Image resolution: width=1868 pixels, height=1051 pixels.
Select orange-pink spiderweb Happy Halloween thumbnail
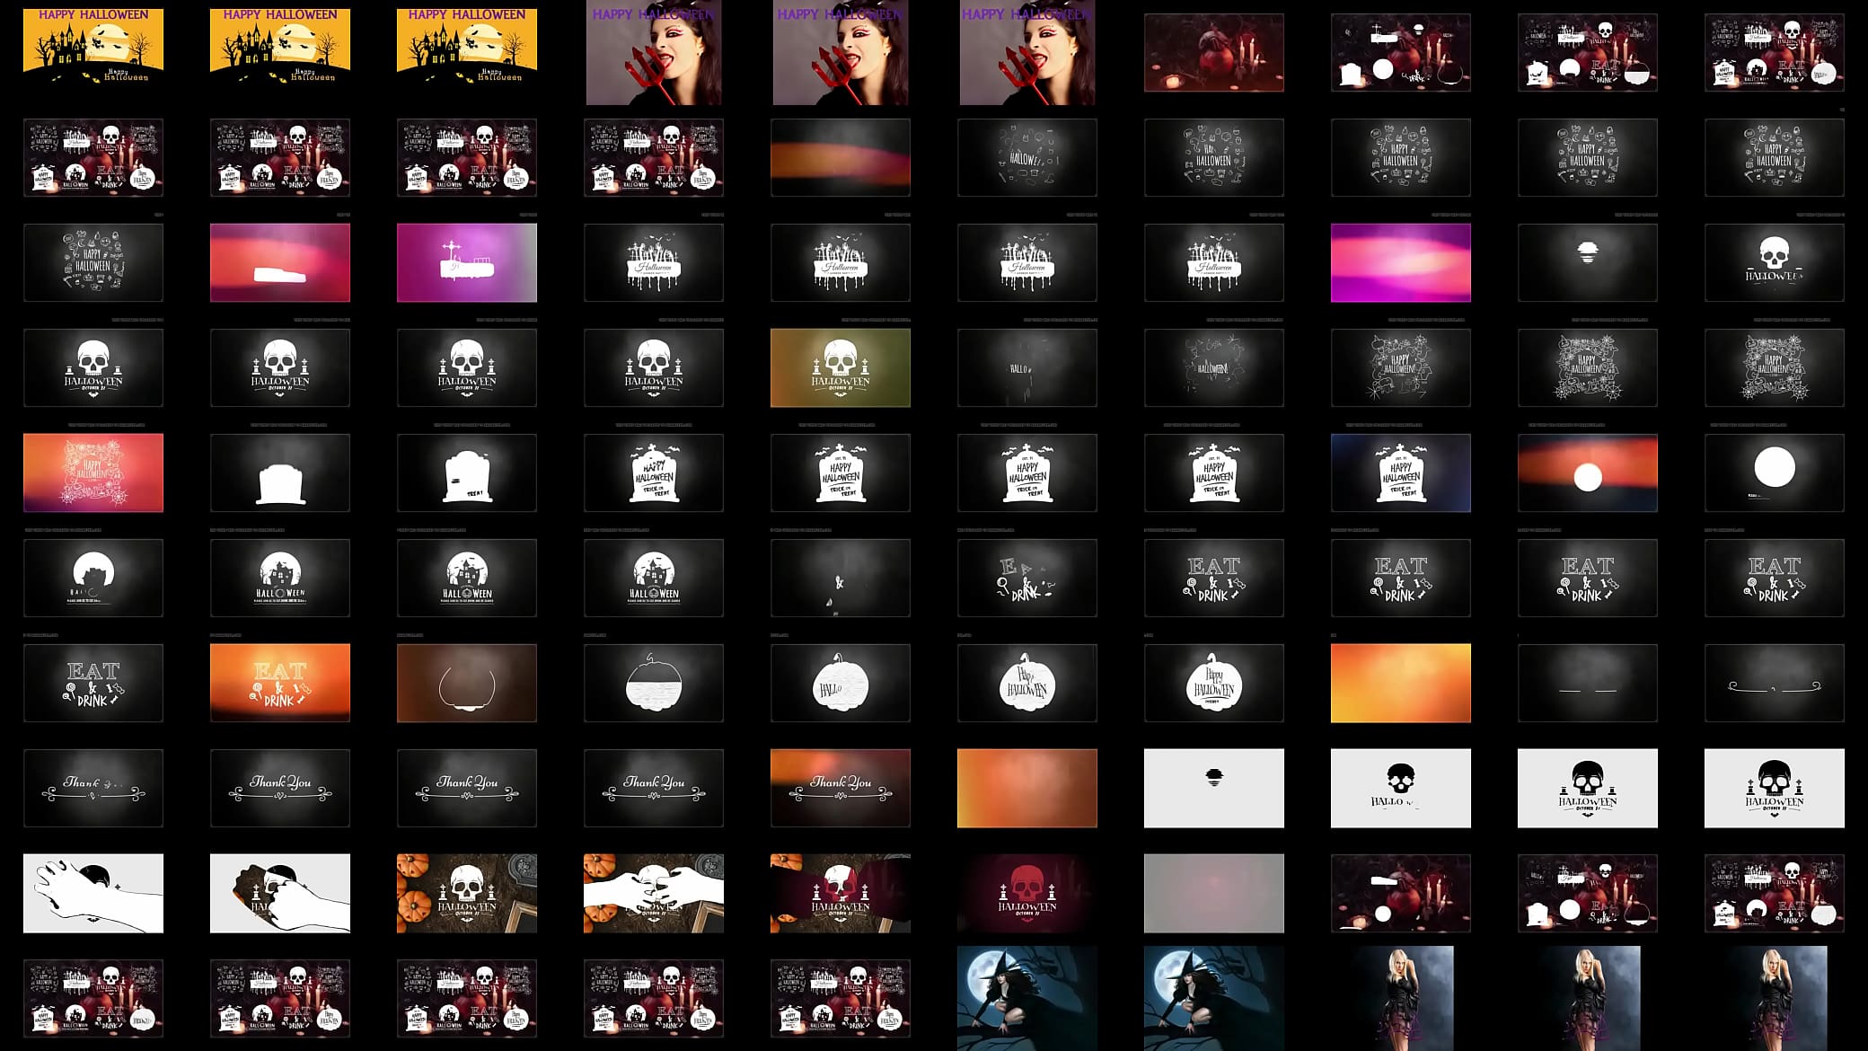(x=93, y=473)
